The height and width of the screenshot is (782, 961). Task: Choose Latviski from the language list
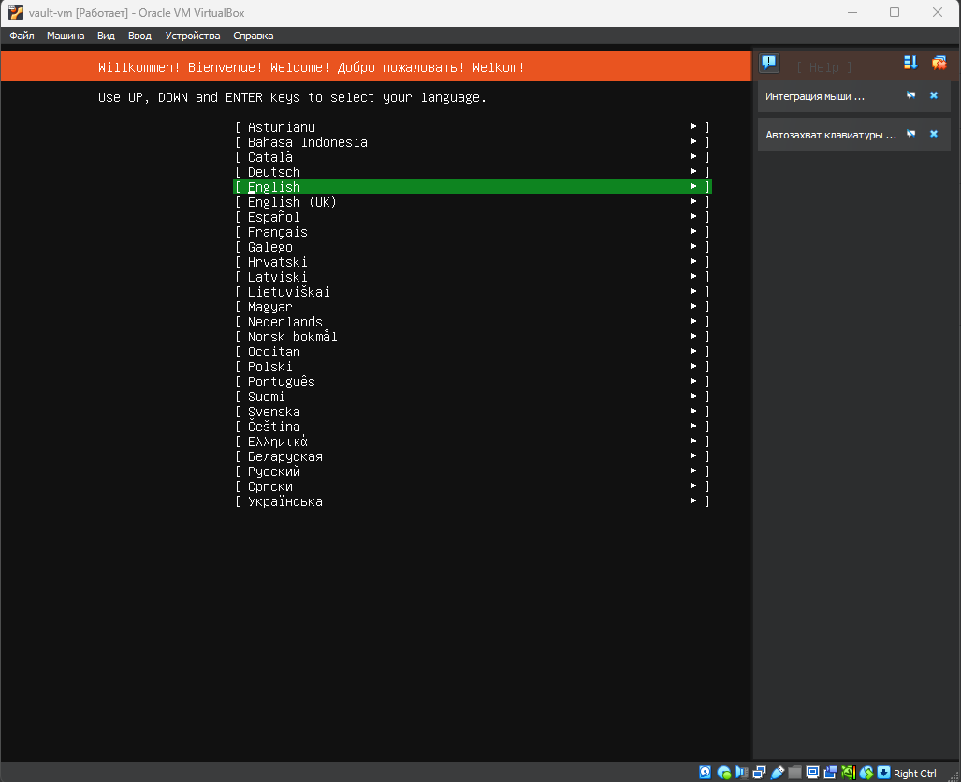[473, 276]
